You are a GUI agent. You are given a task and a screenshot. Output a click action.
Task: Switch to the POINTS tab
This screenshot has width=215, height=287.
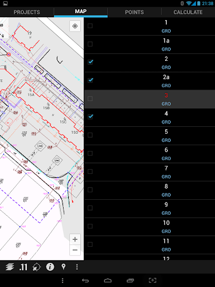click(x=134, y=12)
